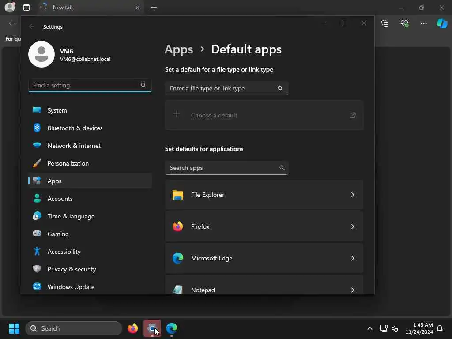Open Privacy & security settings
The image size is (452, 339).
[90, 269]
